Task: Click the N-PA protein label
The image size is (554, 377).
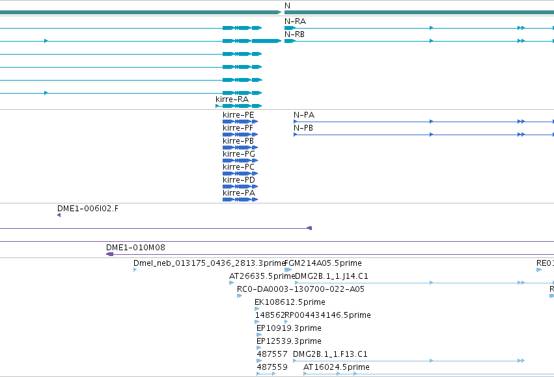Action: [304, 115]
